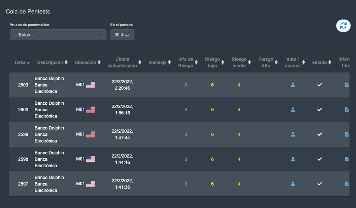Click M01 location text for task 2600
The width and height of the screenshot is (356, 208).
point(80,109)
